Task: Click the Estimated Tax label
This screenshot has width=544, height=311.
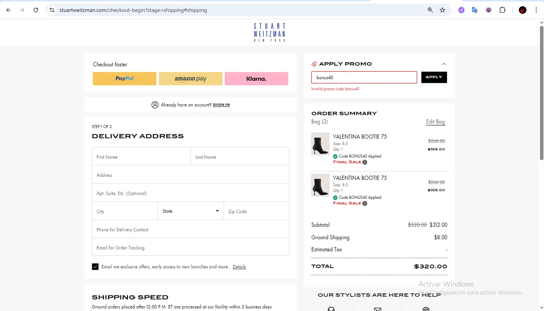Action: [326, 250]
